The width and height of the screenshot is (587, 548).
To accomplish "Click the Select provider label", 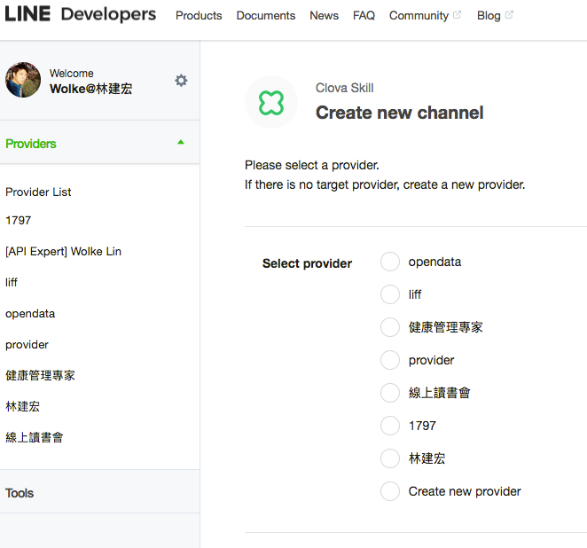I will [x=307, y=263].
